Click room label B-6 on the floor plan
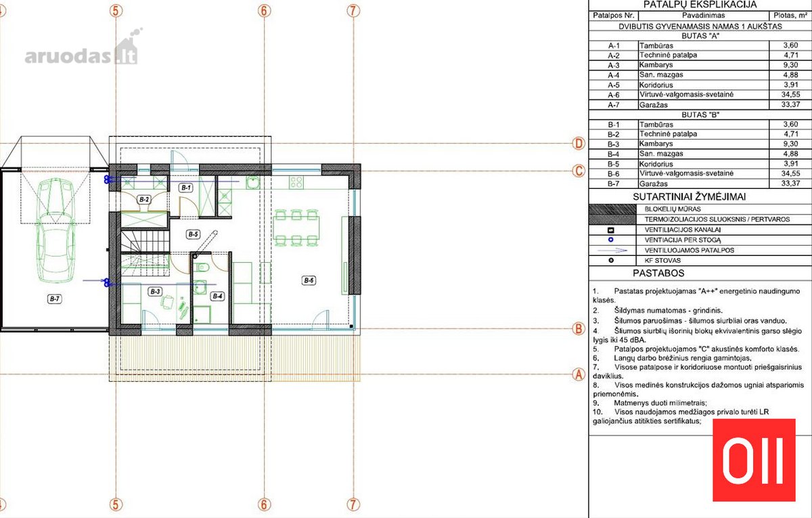Image resolution: width=812 pixels, height=518 pixels. click(309, 280)
